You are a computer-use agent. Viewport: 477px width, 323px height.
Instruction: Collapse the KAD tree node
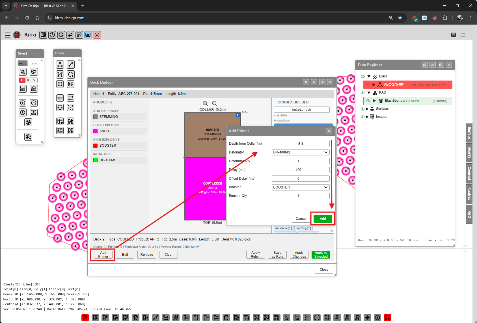coord(369,93)
